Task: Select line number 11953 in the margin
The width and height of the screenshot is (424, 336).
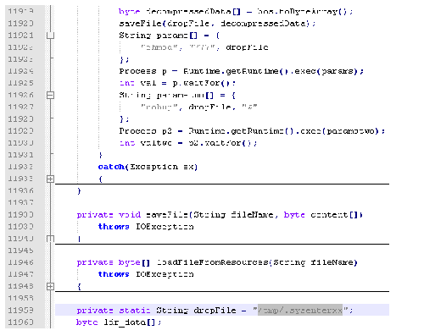Action: click(20, 311)
